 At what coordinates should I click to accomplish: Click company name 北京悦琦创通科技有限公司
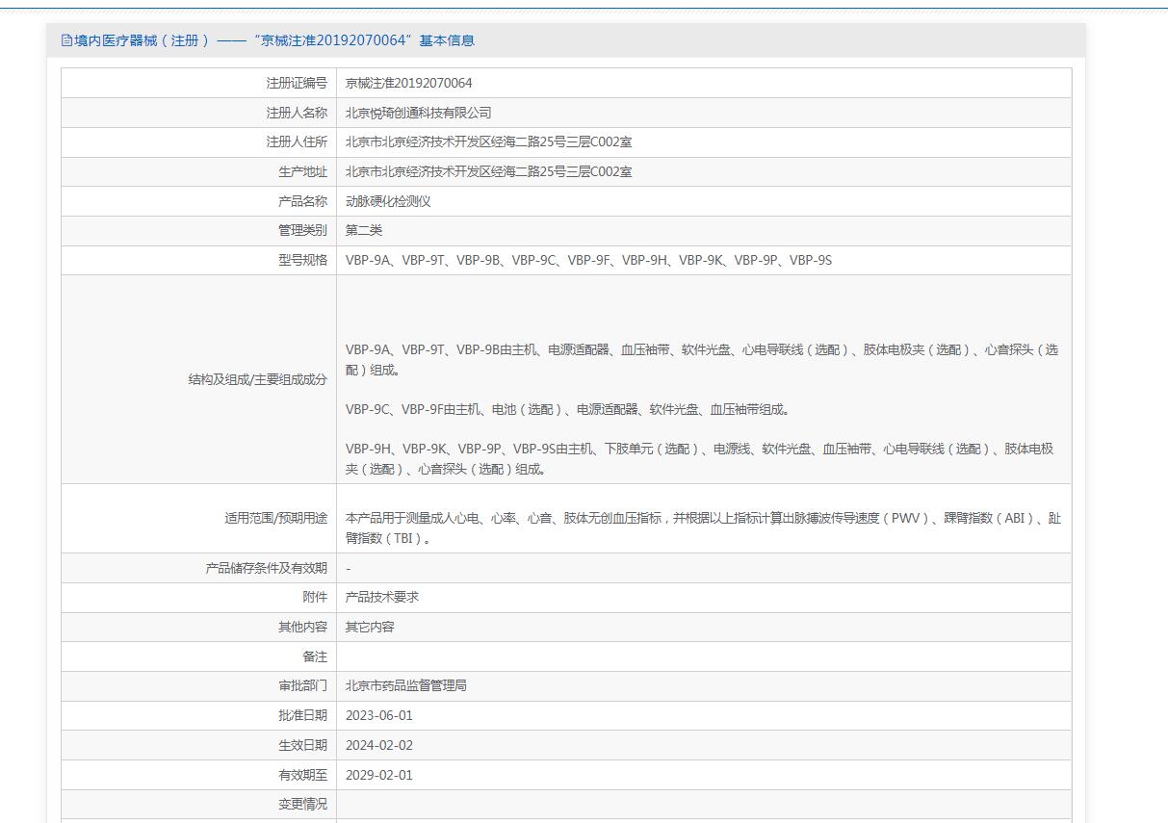419,113
